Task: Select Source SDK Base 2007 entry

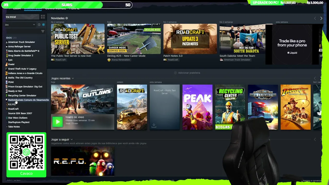Action: (x=20, y=113)
